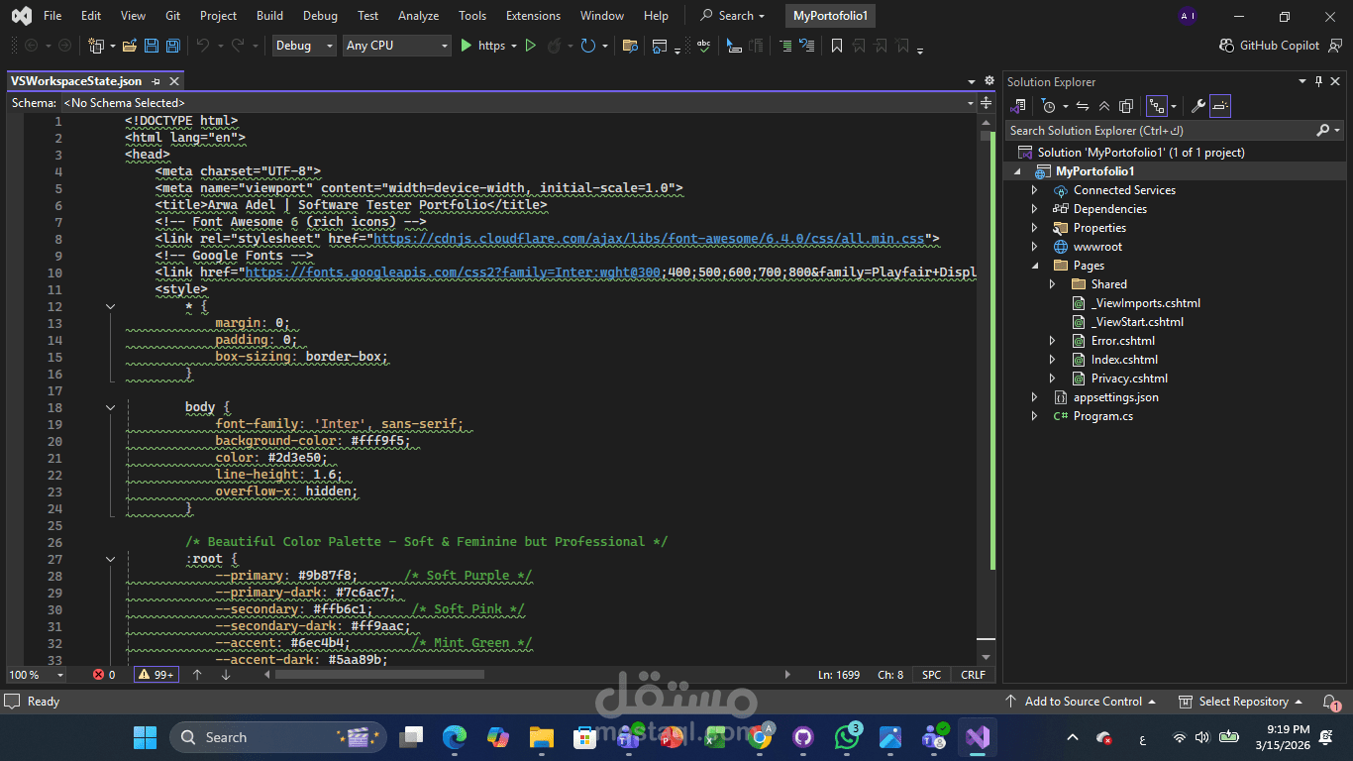Open the Git menu

tap(173, 16)
